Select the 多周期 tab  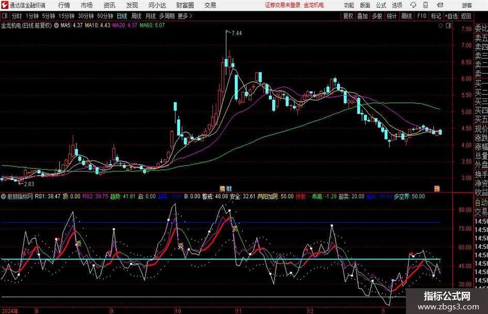[x=167, y=16]
